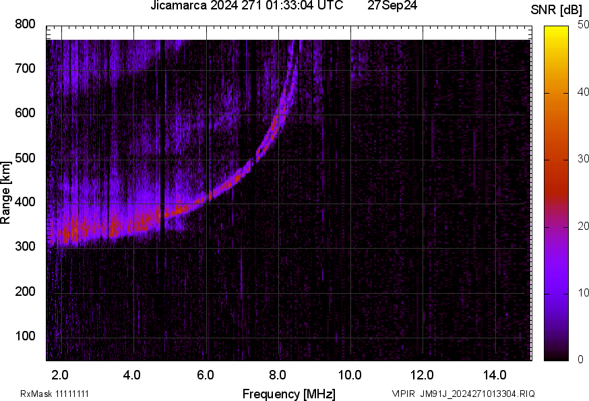Click the red echo trace near 8 MHz
Screen dimensions: 589x401
(274, 129)
